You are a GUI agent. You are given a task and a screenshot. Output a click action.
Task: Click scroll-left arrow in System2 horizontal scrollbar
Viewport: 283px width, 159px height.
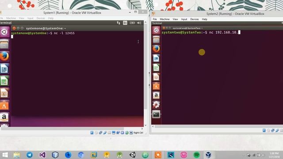pyautogui.click(x=153, y=126)
